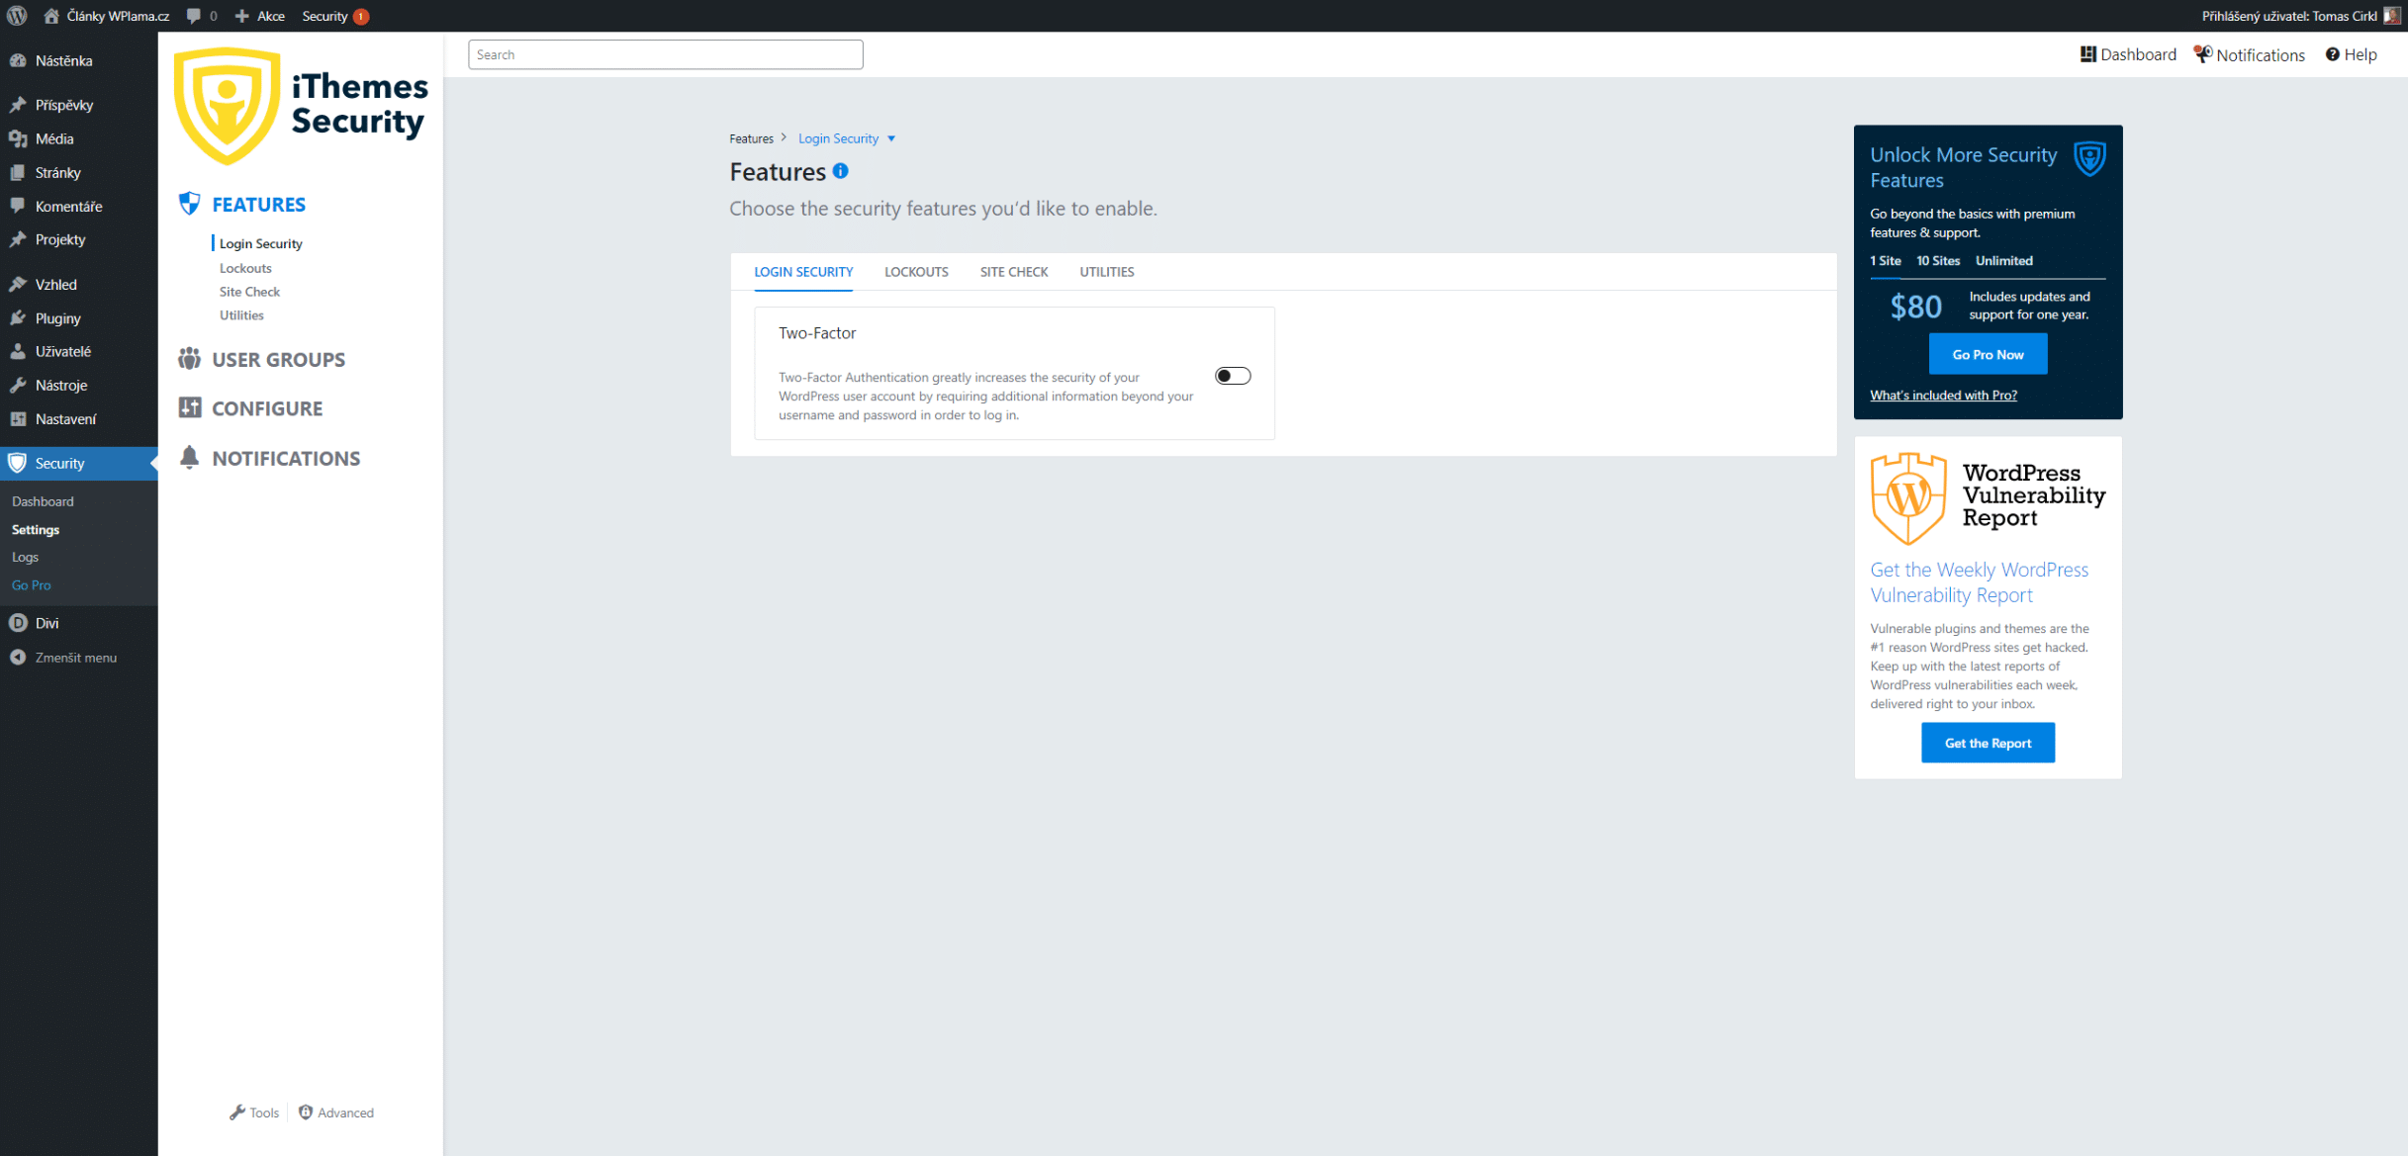Open Lockouts in Features submenu

pyautogui.click(x=245, y=268)
